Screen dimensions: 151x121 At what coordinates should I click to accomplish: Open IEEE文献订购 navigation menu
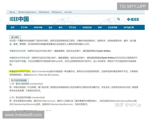click(x=129, y=27)
